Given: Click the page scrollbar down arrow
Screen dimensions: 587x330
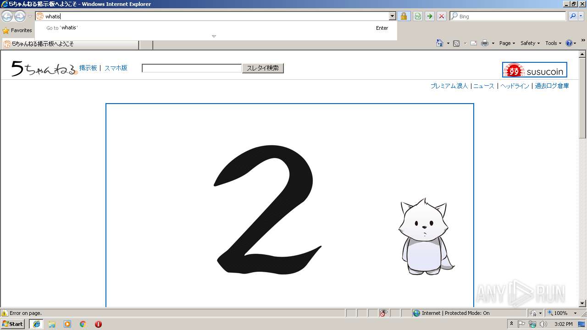Looking at the screenshot, I should pos(583,303).
